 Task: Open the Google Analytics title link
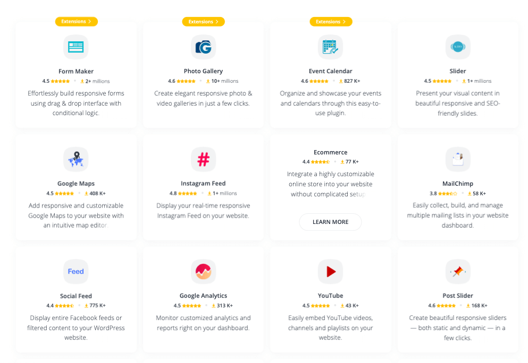pos(204,296)
